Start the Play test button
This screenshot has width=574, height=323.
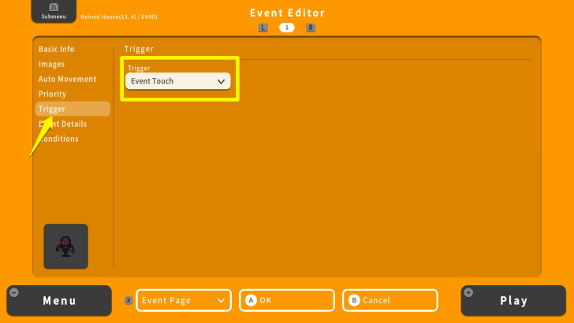click(513, 301)
